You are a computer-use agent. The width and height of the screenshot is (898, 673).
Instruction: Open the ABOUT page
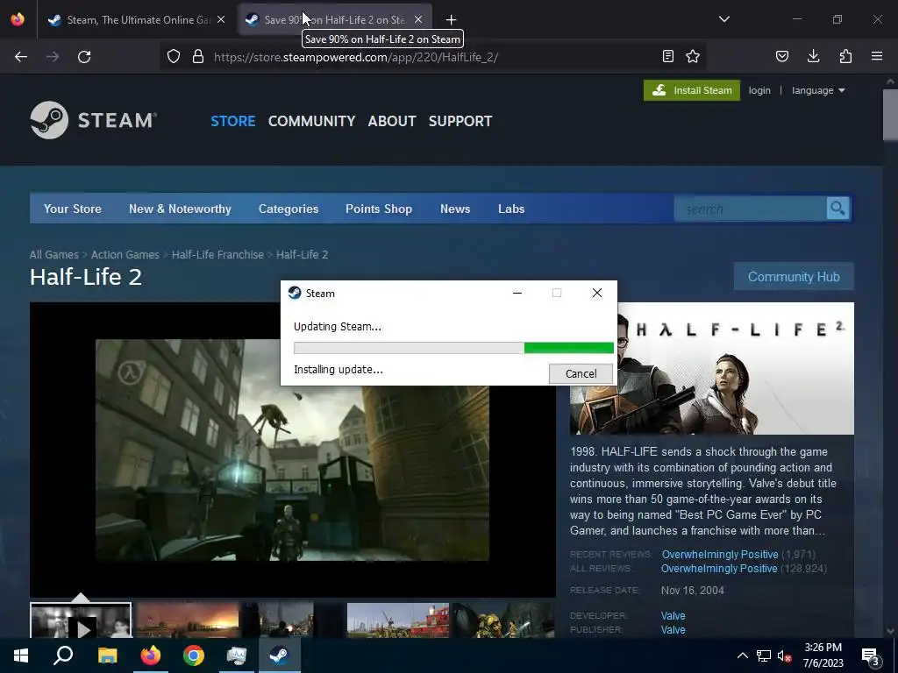pos(392,121)
